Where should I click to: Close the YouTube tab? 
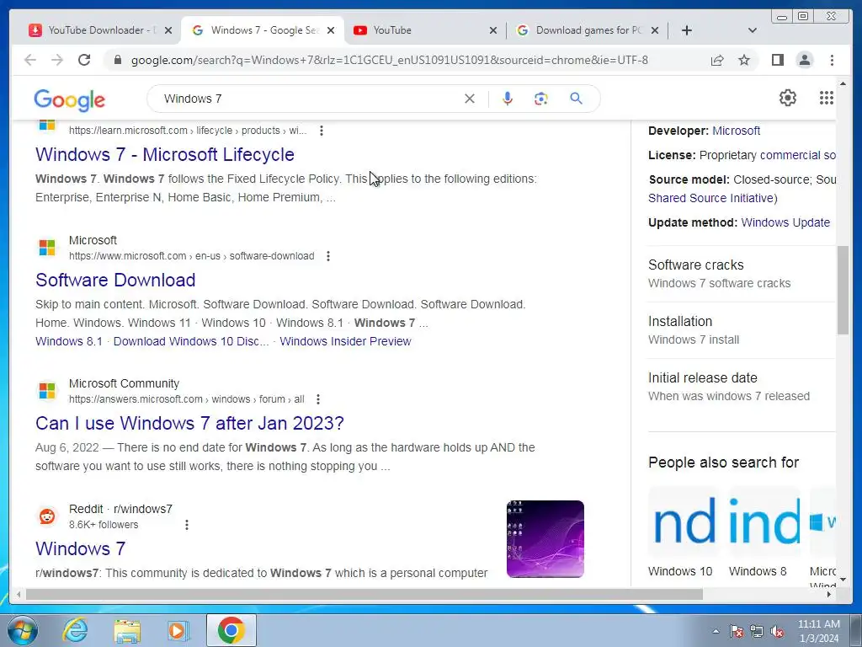coord(493,30)
